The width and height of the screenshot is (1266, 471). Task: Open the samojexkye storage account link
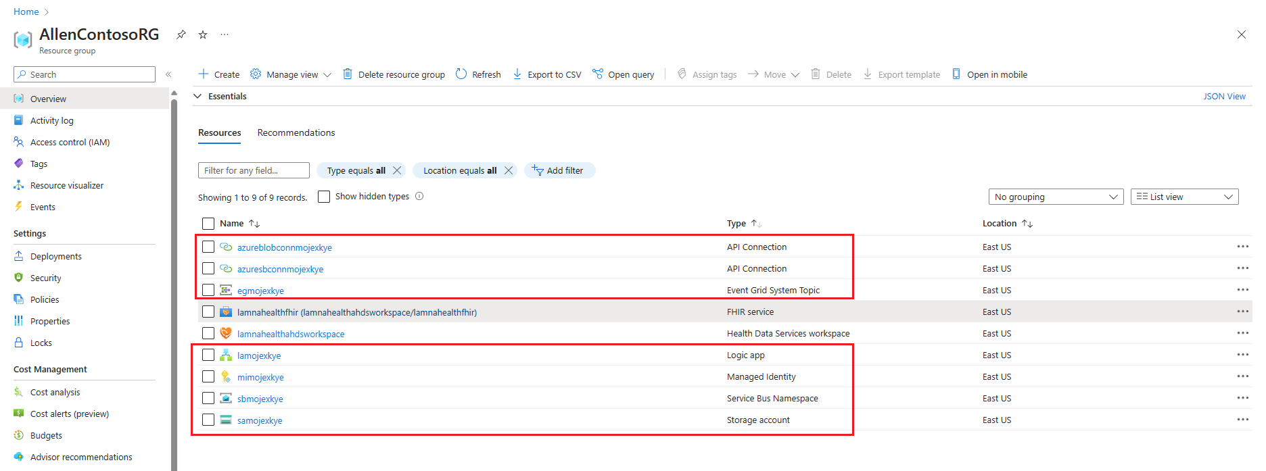260,420
